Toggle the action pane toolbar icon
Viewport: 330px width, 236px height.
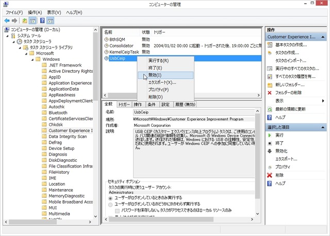click(x=51, y=21)
